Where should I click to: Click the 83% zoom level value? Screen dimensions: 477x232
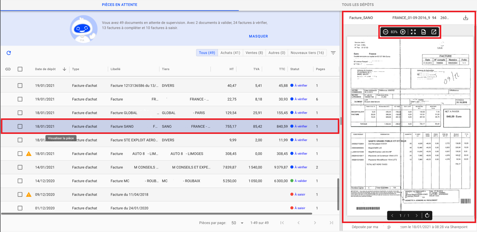click(x=394, y=32)
